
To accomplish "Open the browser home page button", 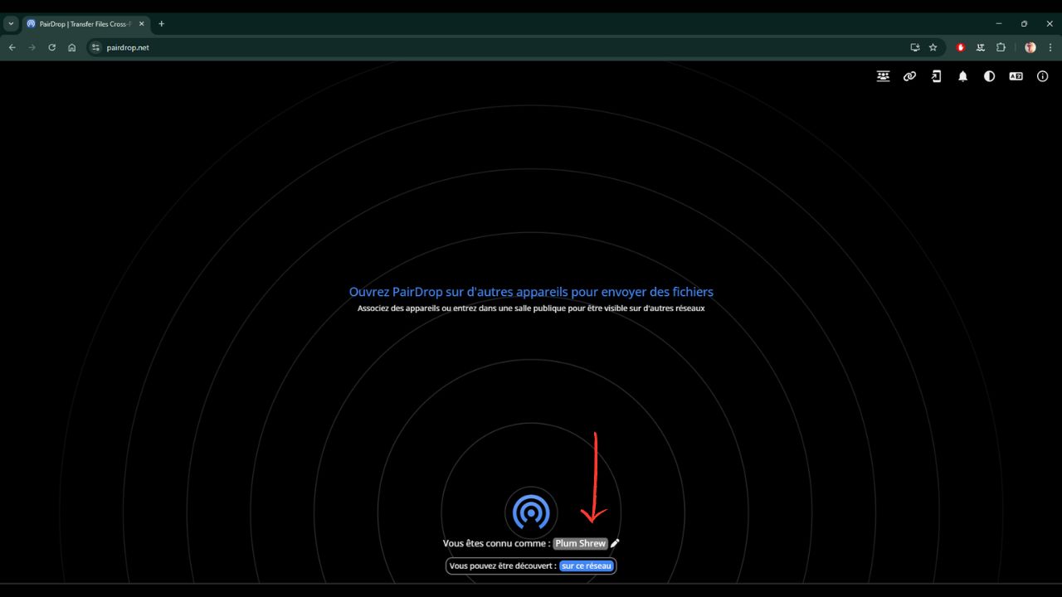I will [x=72, y=47].
